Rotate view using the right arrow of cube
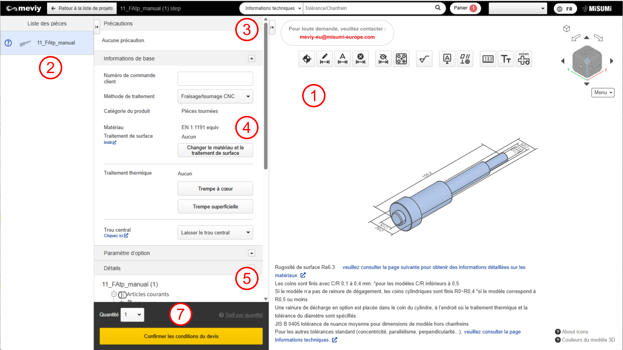The image size is (623, 350). pyautogui.click(x=612, y=61)
